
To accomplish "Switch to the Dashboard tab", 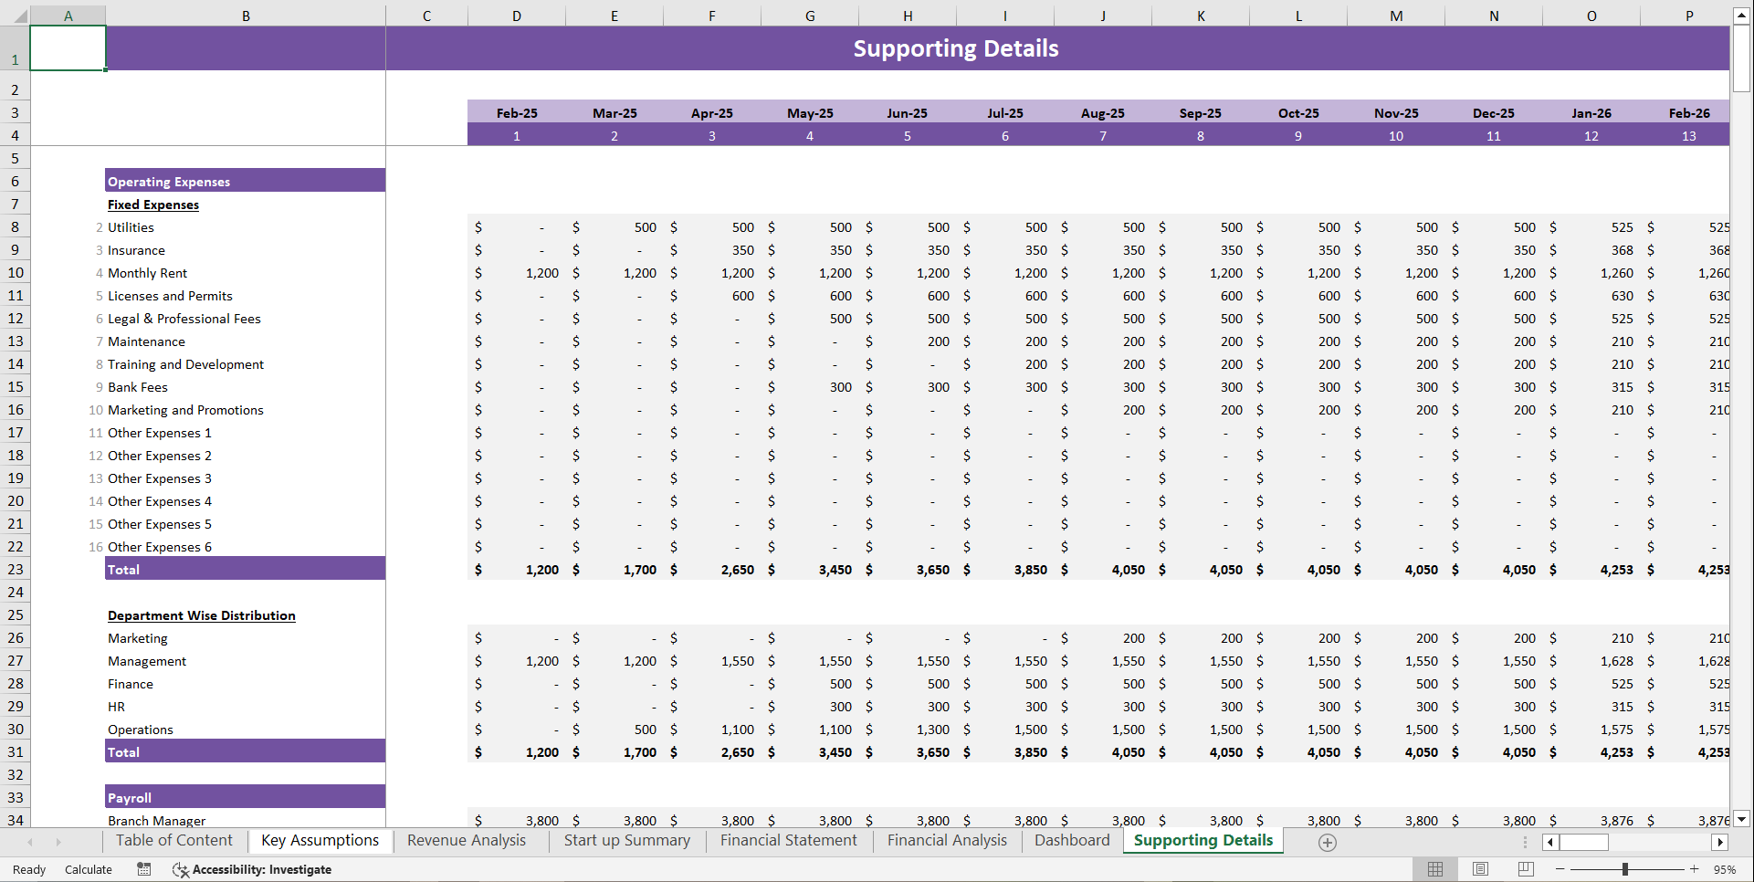I will tap(1071, 840).
